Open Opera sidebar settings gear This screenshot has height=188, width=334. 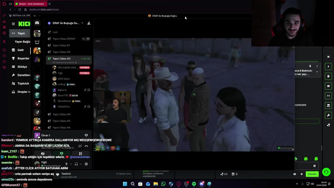click(4, 67)
